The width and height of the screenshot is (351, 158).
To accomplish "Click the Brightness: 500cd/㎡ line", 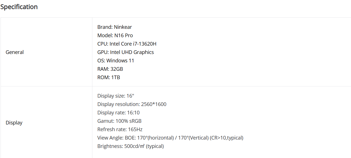I will click(131, 146).
